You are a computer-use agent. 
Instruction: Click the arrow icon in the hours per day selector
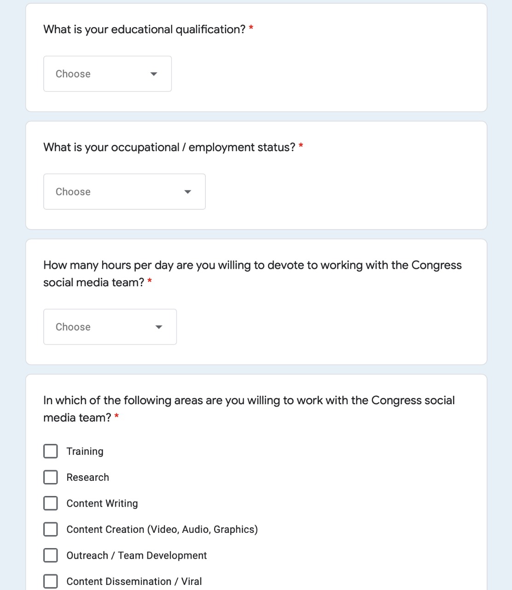click(159, 327)
